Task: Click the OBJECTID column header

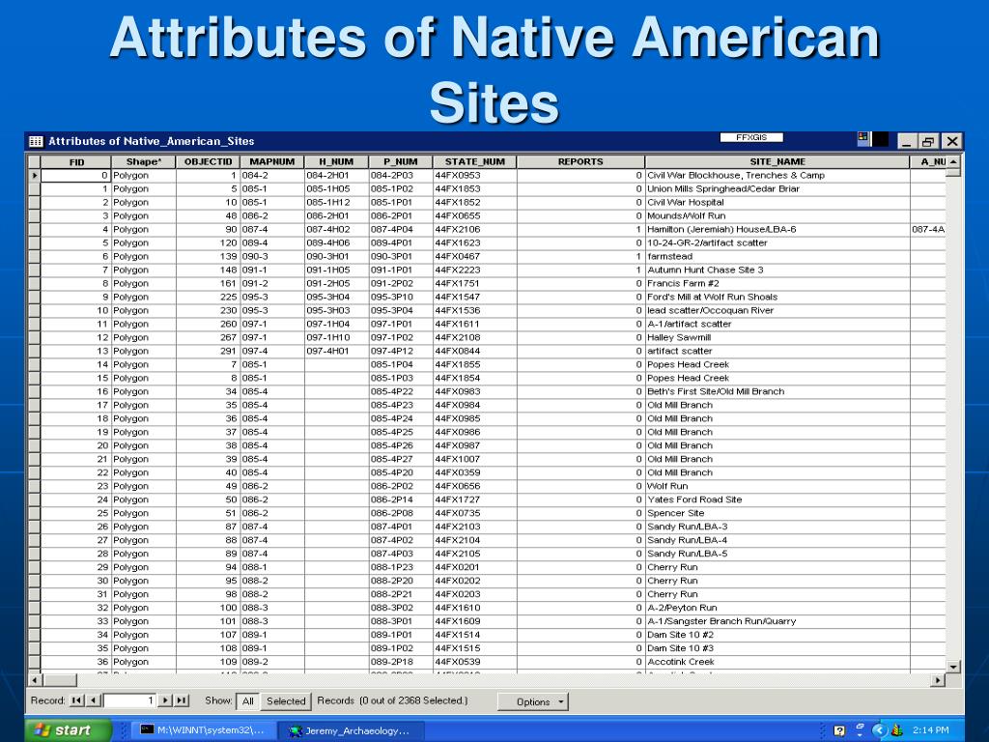Action: pyautogui.click(x=209, y=162)
